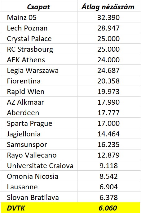Click the Sparta Prague cell

[x=39, y=123]
